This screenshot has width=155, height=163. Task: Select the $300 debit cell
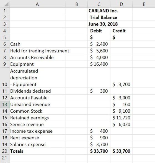(99, 91)
